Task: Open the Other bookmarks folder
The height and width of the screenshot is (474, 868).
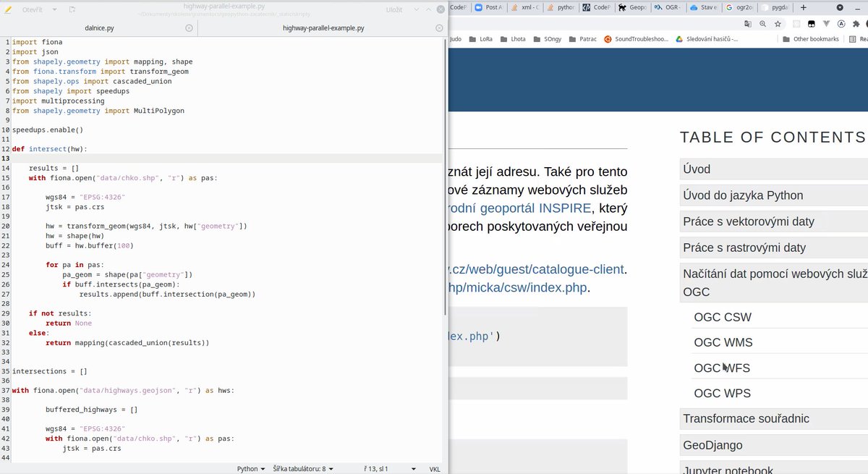Action: pos(809,39)
